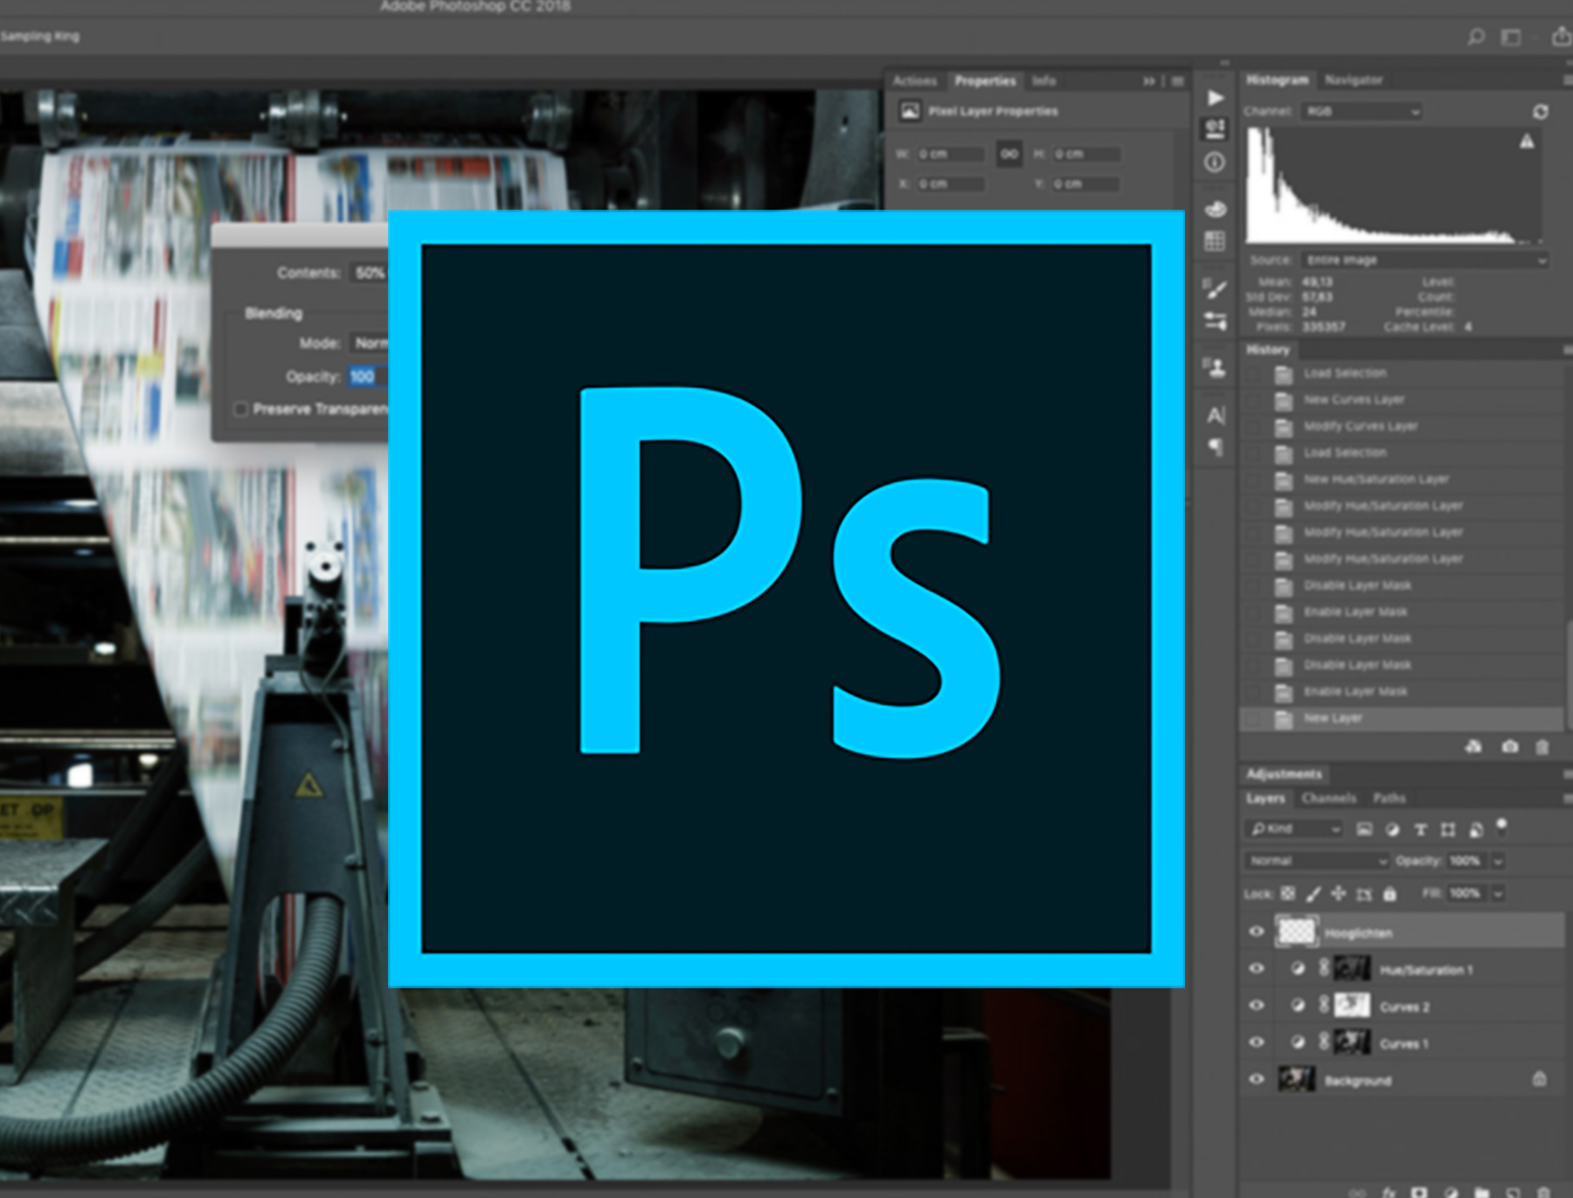The image size is (1573, 1198).
Task: Click the search magnifier in options bar
Action: coord(1476,37)
